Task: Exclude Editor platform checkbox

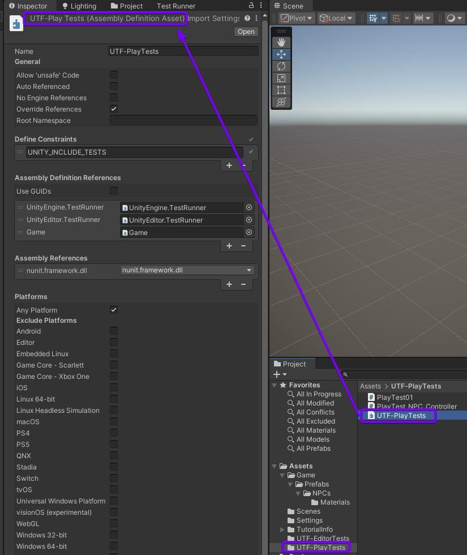Action: pyautogui.click(x=114, y=342)
